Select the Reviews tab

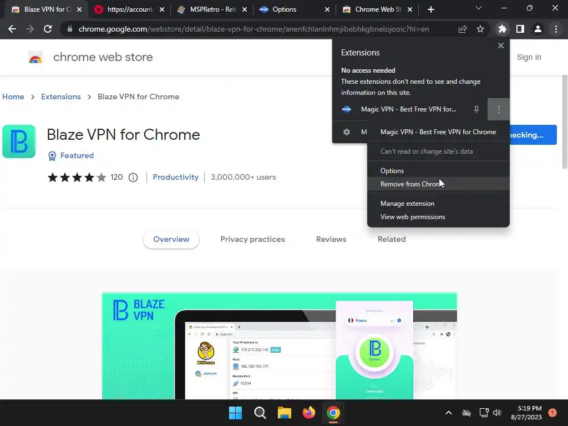click(x=331, y=240)
